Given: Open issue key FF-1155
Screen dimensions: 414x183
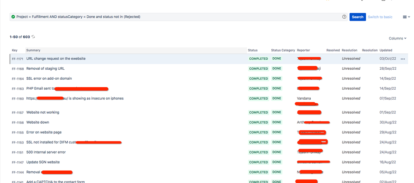Looking at the screenshot, I should (x=18, y=132).
